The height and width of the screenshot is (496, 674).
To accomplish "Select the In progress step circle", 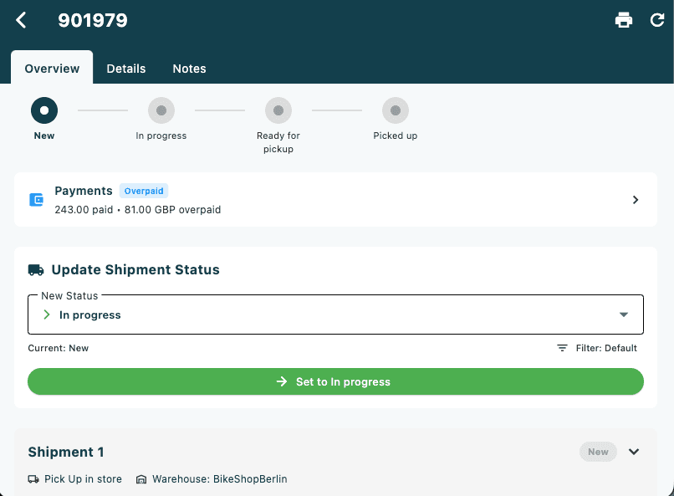I will (161, 110).
